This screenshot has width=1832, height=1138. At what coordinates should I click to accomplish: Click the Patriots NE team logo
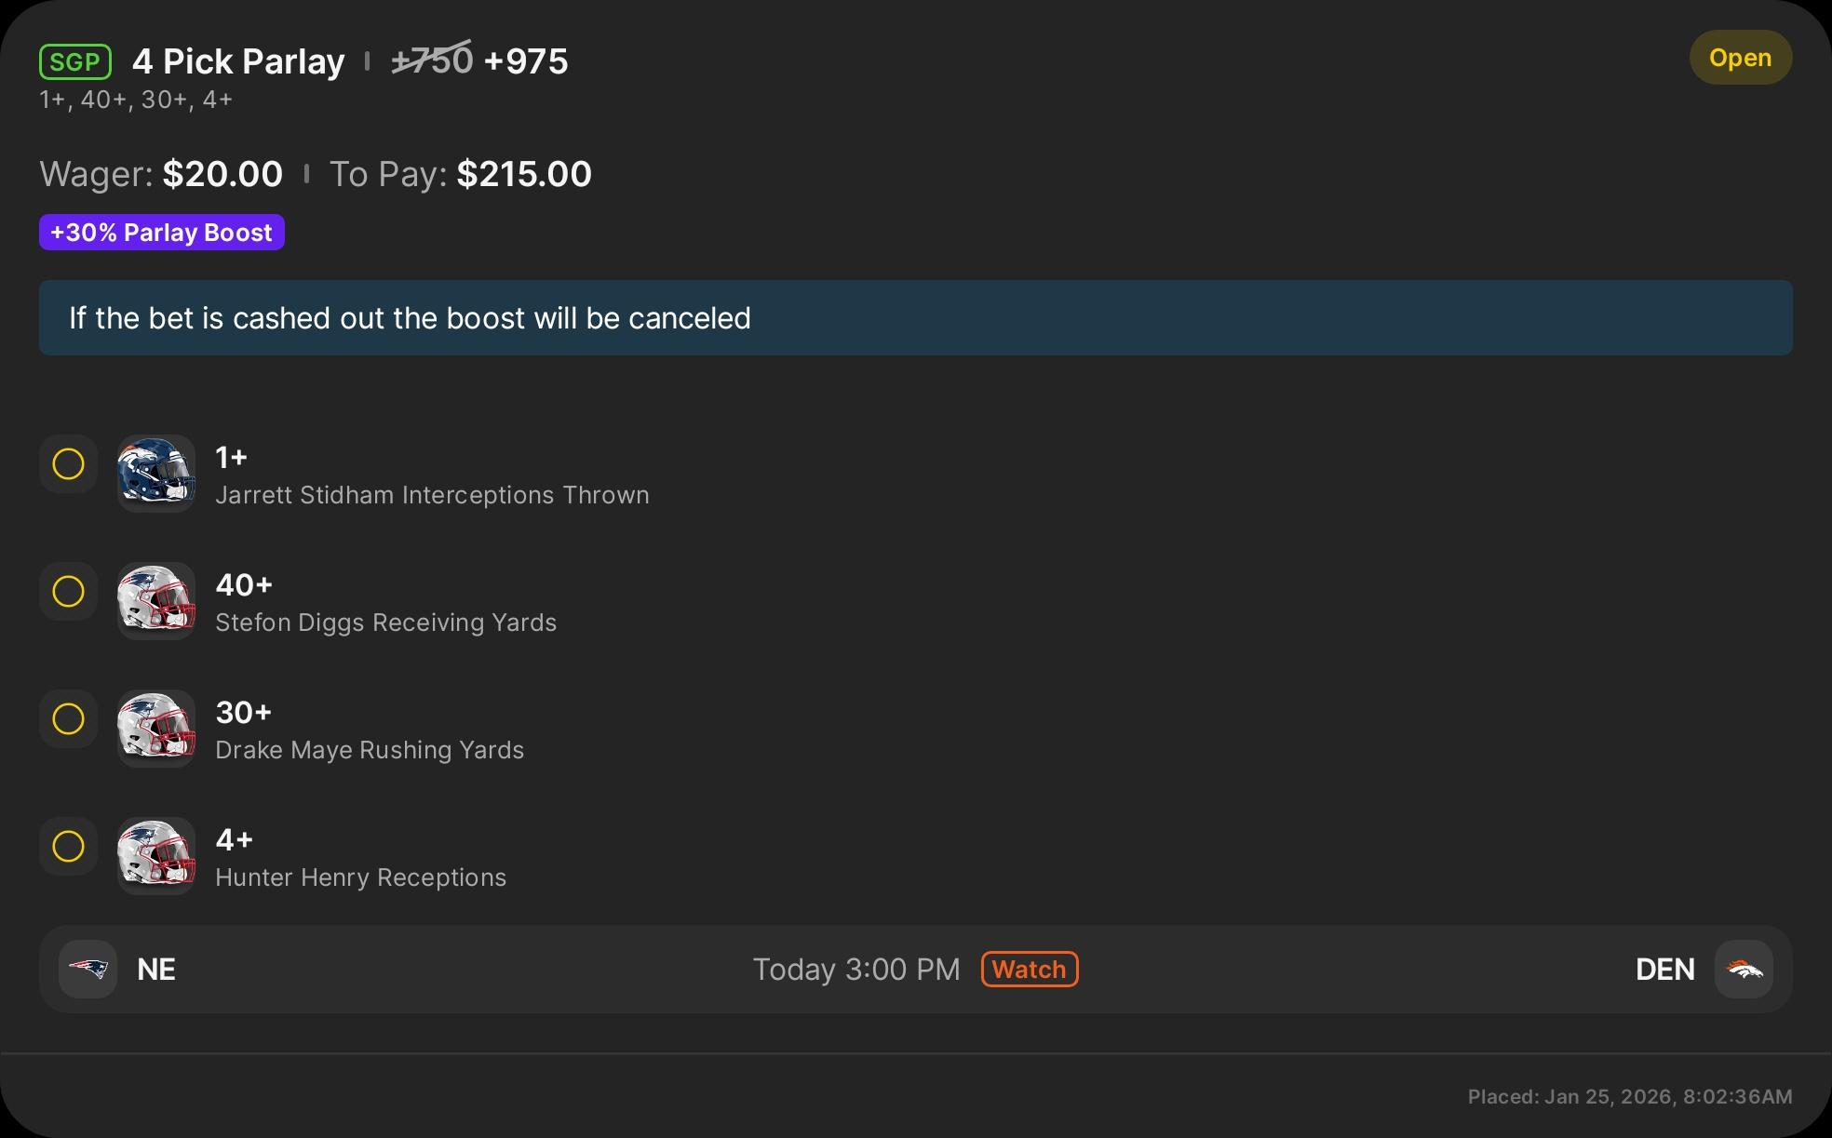pyautogui.click(x=88, y=970)
